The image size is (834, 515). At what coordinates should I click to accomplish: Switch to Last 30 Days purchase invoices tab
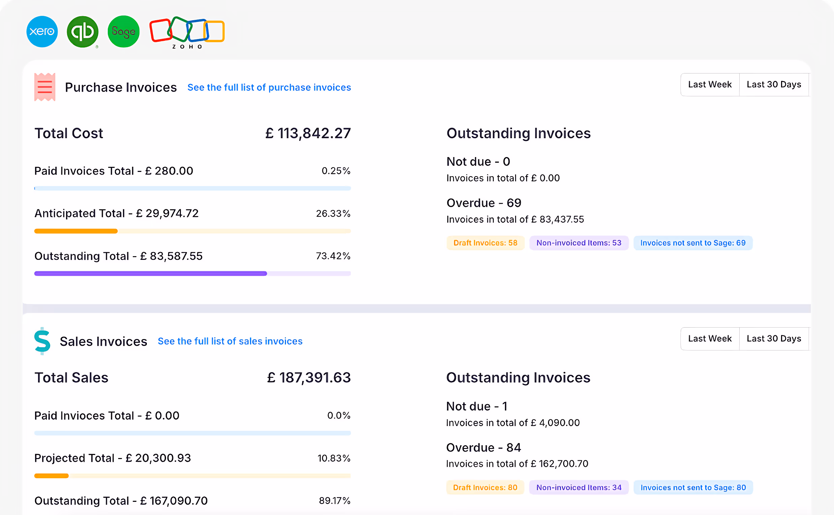point(773,85)
